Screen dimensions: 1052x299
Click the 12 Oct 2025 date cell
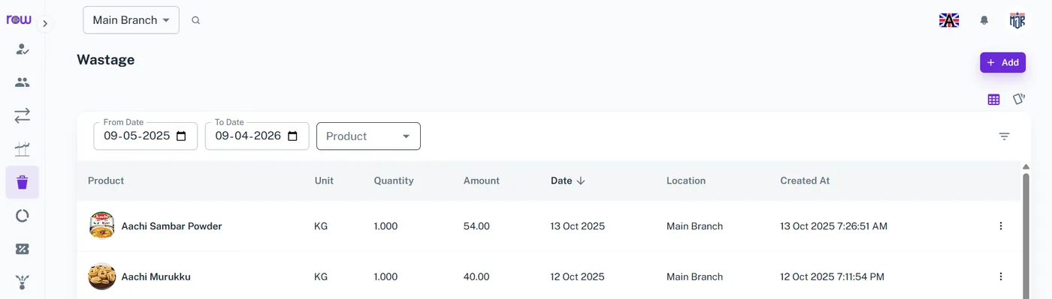[578, 277]
